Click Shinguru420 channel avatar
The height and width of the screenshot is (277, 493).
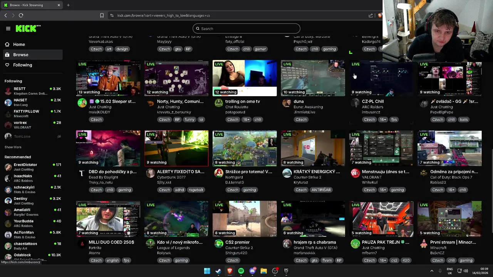[219, 244]
